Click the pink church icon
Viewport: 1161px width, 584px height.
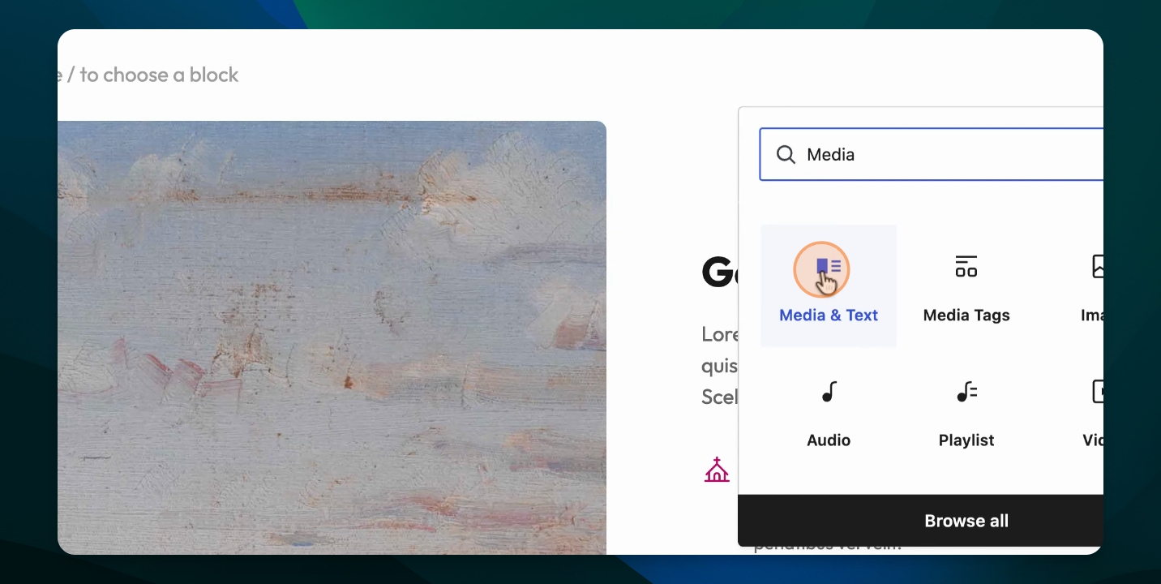pyautogui.click(x=717, y=470)
